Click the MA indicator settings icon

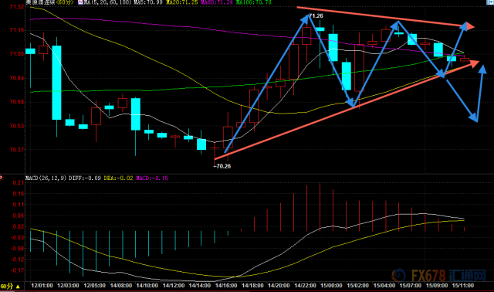click(x=80, y=2)
